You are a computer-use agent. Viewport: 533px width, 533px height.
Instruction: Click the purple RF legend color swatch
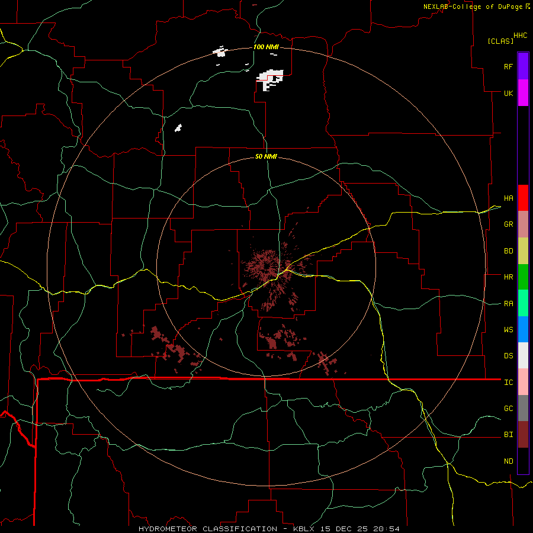pos(523,66)
